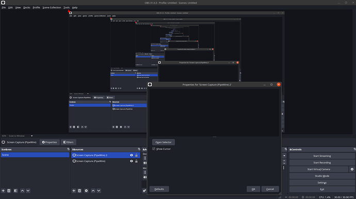Image resolution: width=356 pixels, height=199 pixels.
Task: Open virtual camera settings gear icon
Action: [x=352, y=169]
